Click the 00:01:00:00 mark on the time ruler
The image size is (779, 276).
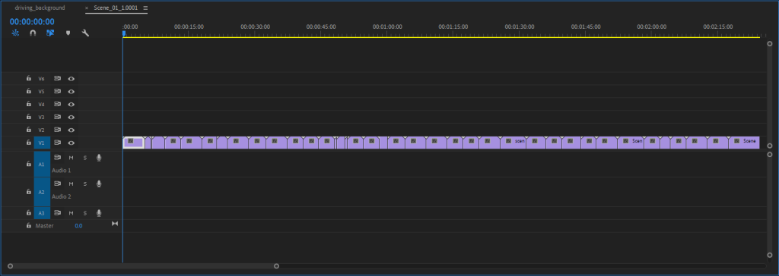click(x=387, y=27)
